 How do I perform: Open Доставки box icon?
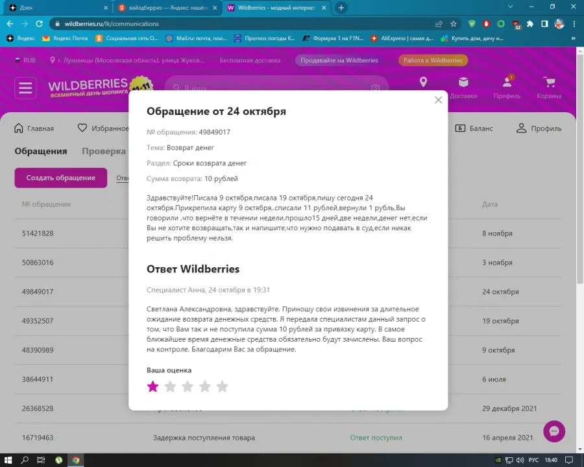point(463,88)
